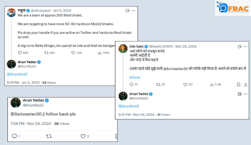
Task: Open more options on Rahul's tweet
Action: pyautogui.click(x=134, y=11)
